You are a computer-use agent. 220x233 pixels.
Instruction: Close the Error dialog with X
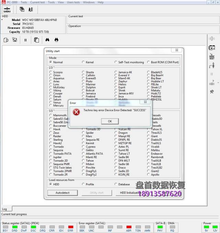pyautogui.click(x=145, y=102)
